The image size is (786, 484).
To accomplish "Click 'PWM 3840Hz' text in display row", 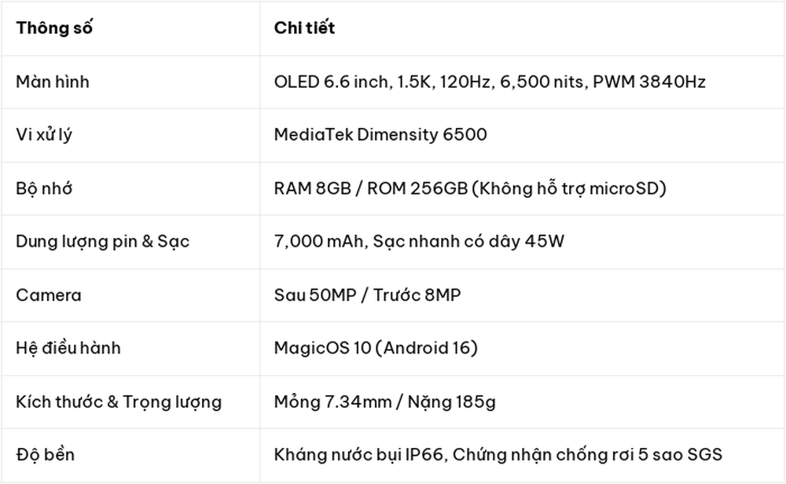I will tap(649, 82).
